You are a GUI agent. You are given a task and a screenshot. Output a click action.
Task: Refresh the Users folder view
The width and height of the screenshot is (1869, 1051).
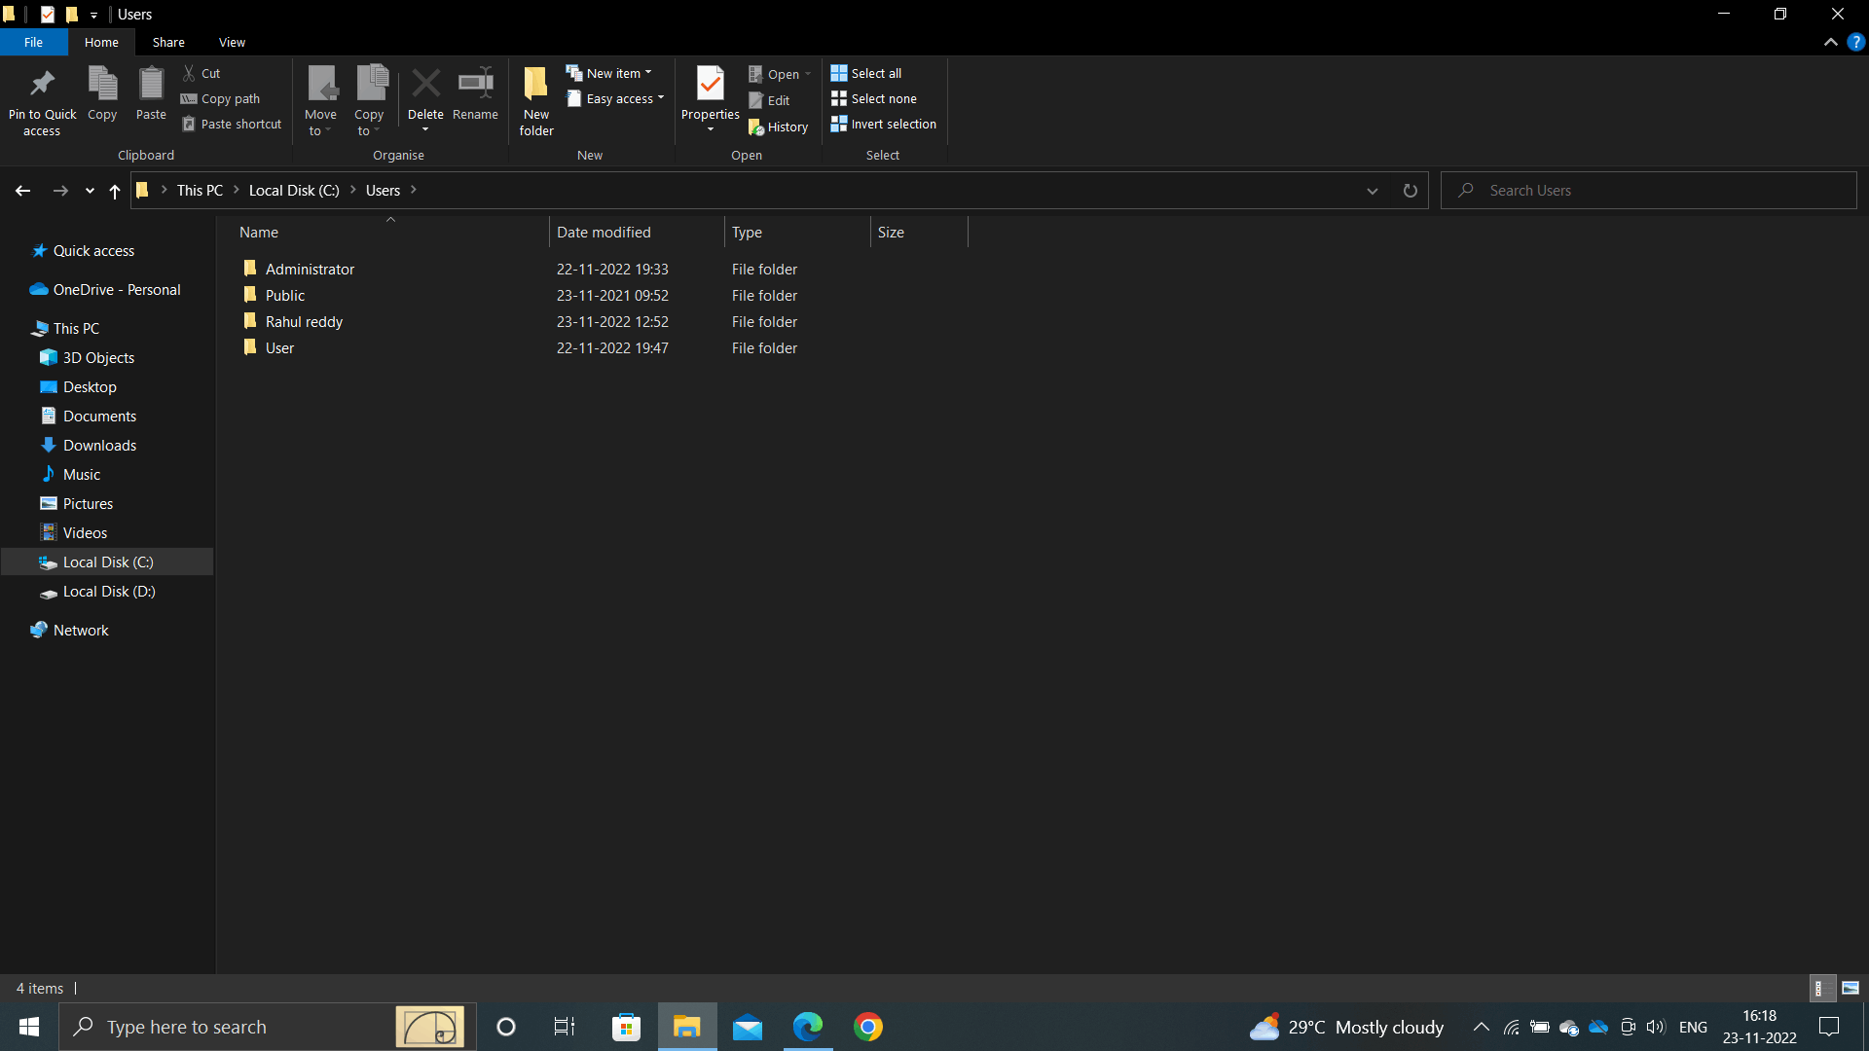[1410, 191]
